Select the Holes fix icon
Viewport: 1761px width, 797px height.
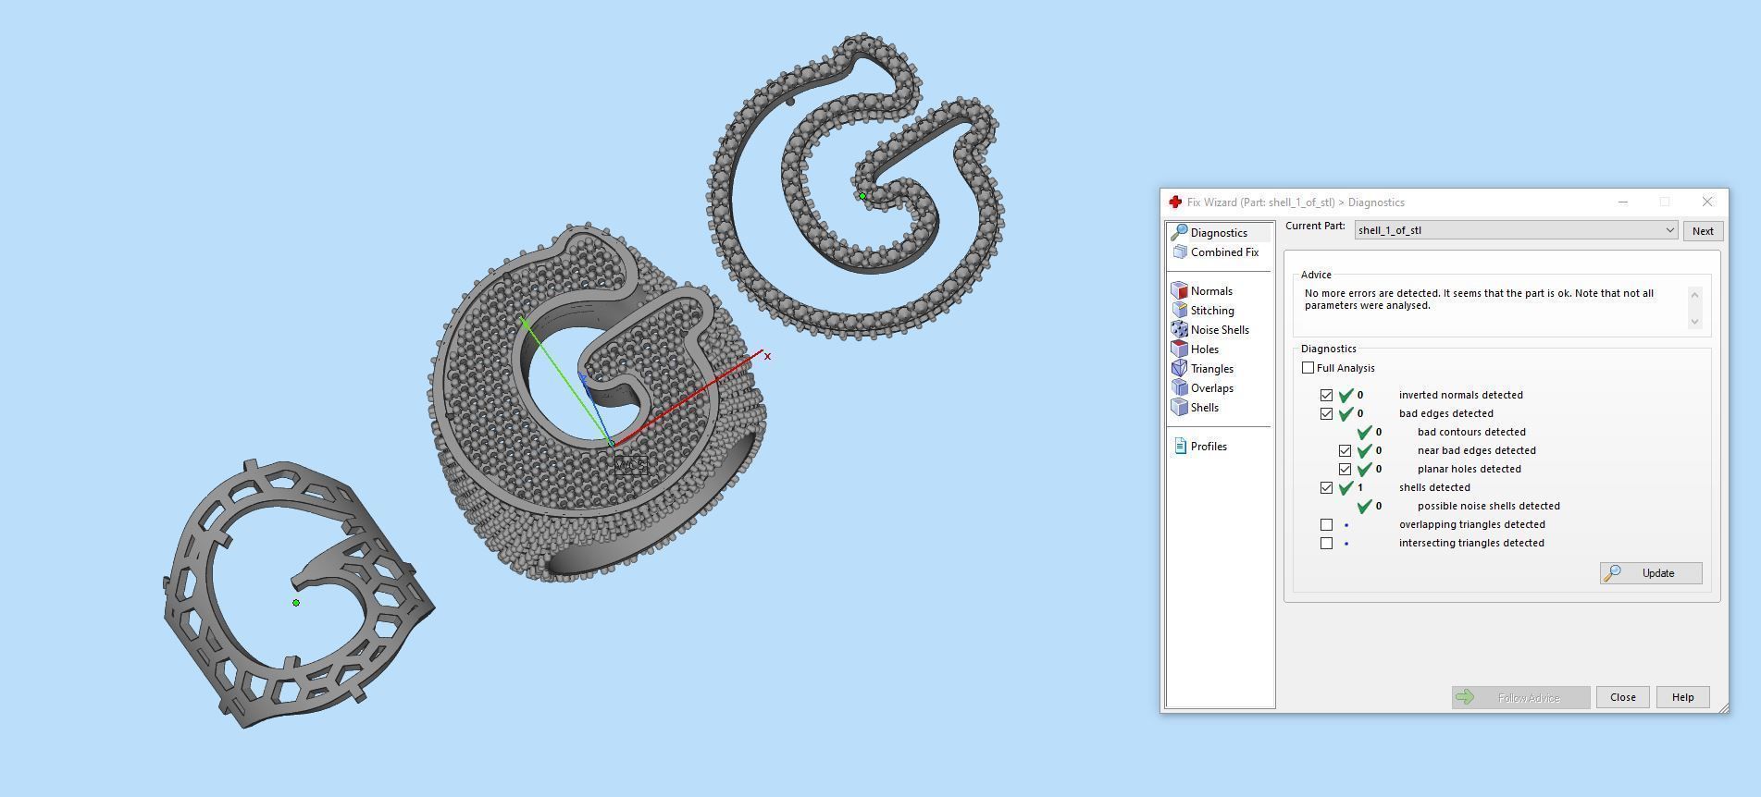[1179, 349]
